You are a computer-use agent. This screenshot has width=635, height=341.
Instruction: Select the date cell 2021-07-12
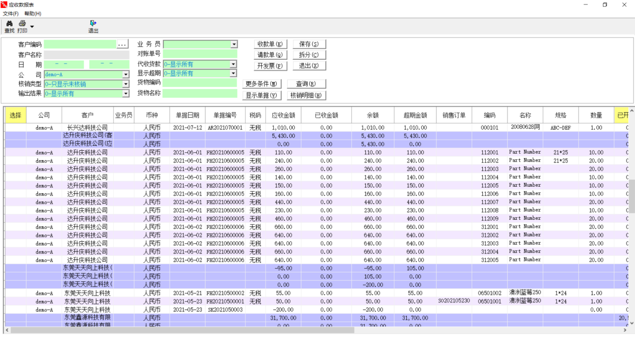pyautogui.click(x=188, y=128)
